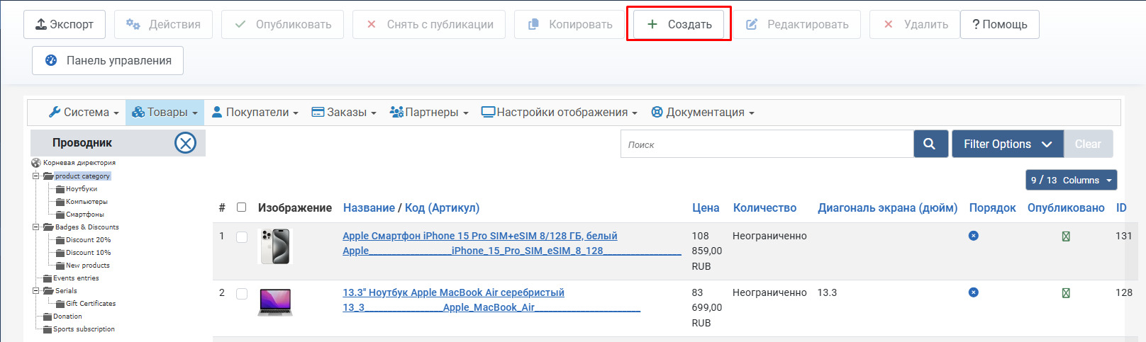1146x342 pixels.
Task: Select Badges & Discounts folder
Action: click(87, 227)
